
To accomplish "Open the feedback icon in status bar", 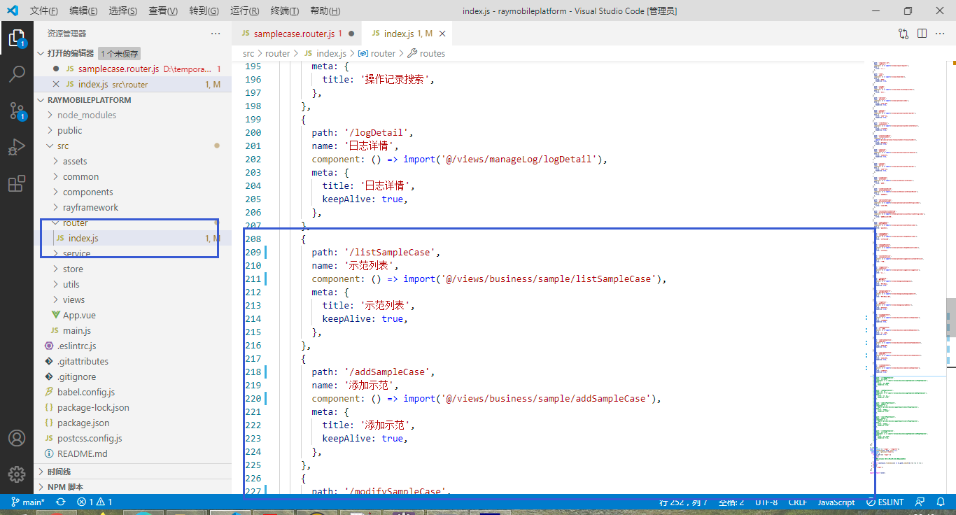I will click(921, 502).
